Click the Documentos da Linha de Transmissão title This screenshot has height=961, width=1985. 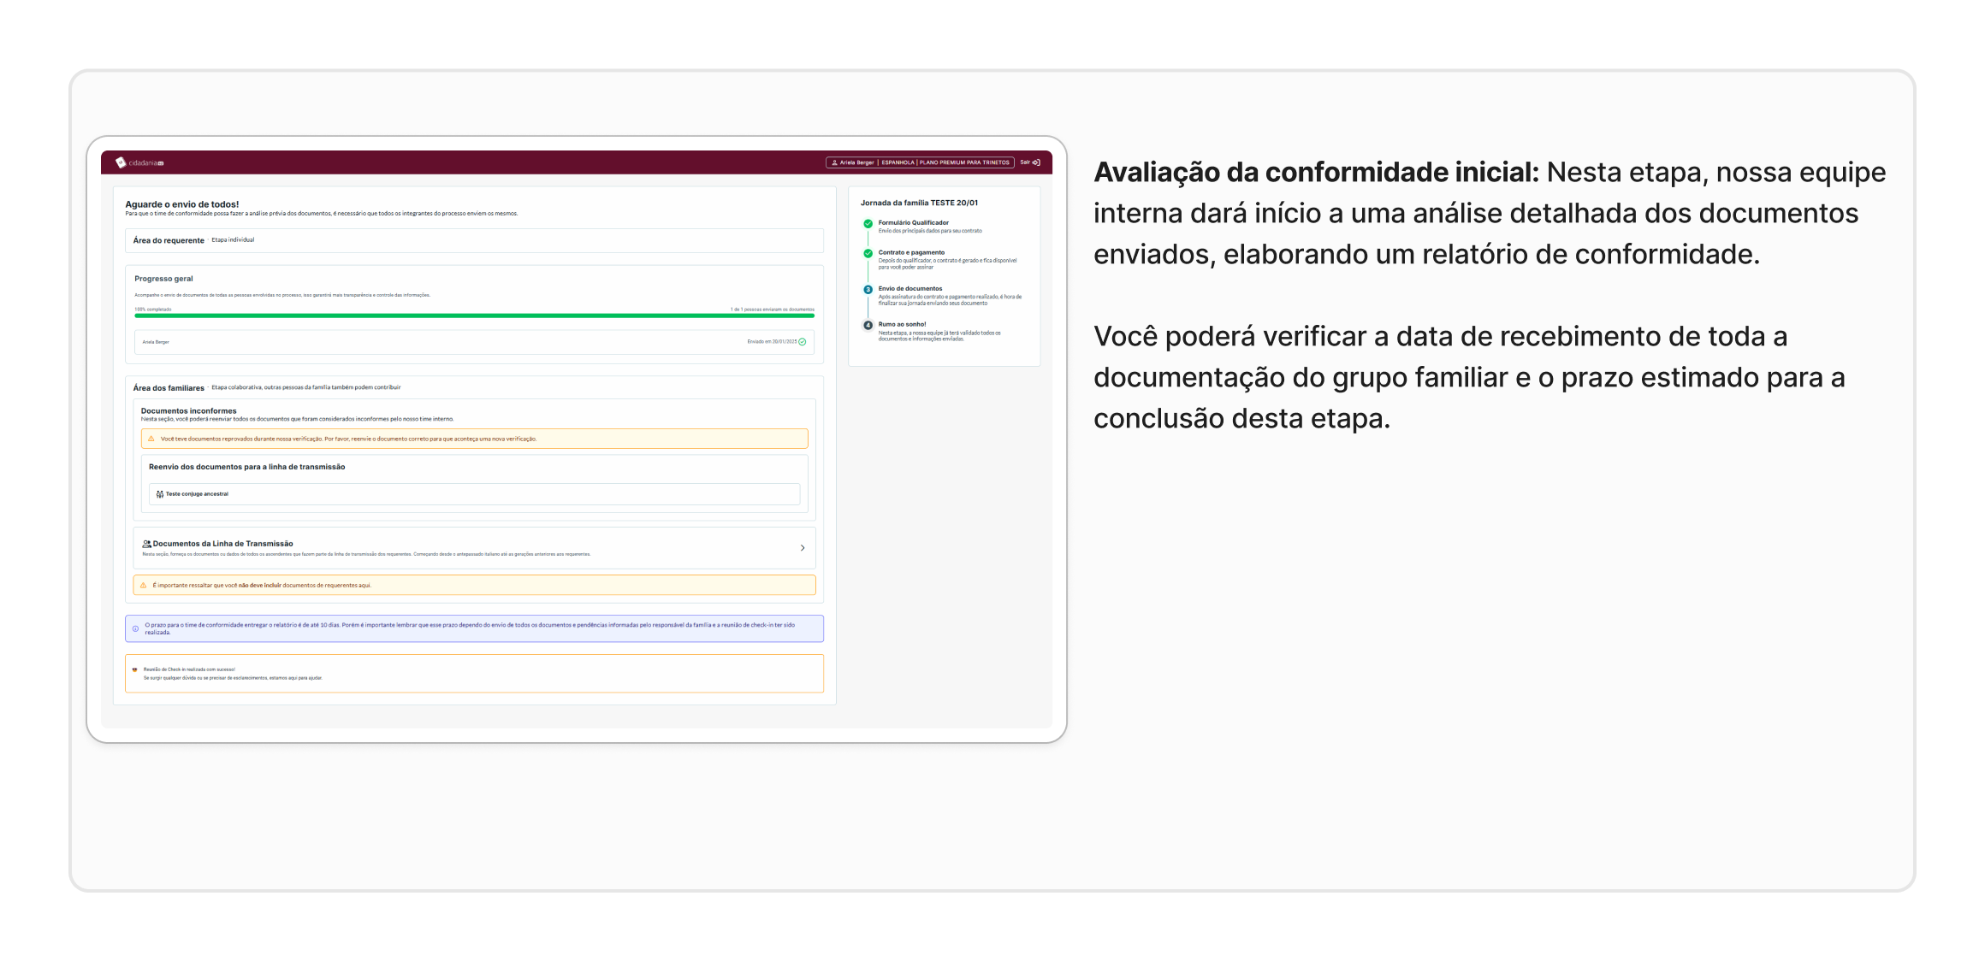[222, 544]
